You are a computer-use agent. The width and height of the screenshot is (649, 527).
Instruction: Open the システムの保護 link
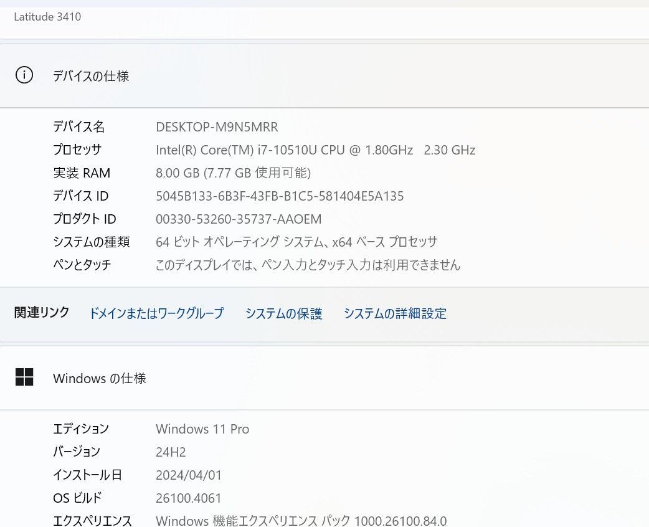[283, 313]
